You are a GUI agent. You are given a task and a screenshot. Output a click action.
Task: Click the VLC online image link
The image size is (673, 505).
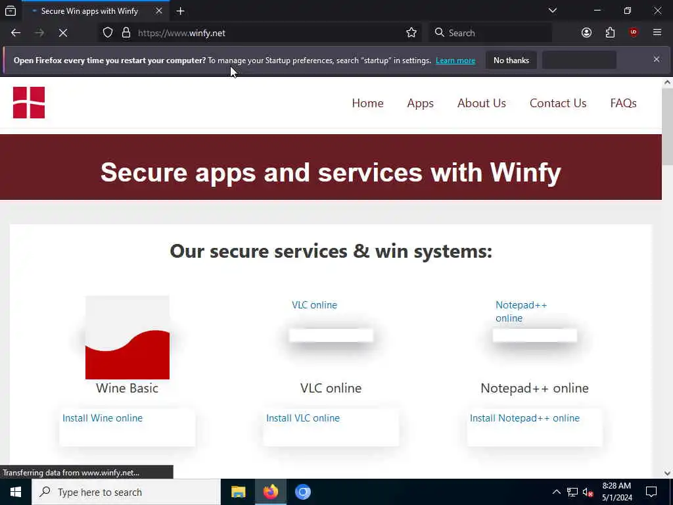pos(314,305)
